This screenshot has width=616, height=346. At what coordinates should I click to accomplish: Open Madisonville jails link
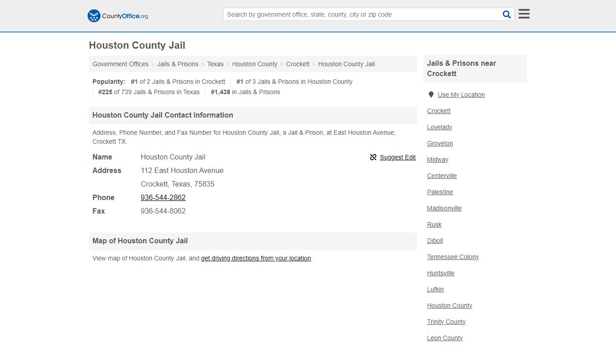tap(445, 208)
